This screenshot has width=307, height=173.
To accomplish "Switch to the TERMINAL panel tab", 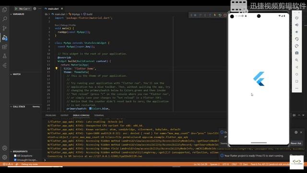I will (99, 115).
